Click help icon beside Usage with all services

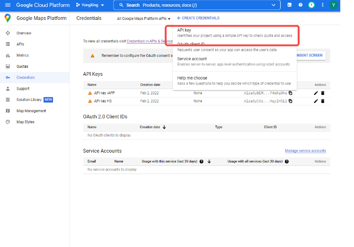click(287, 162)
